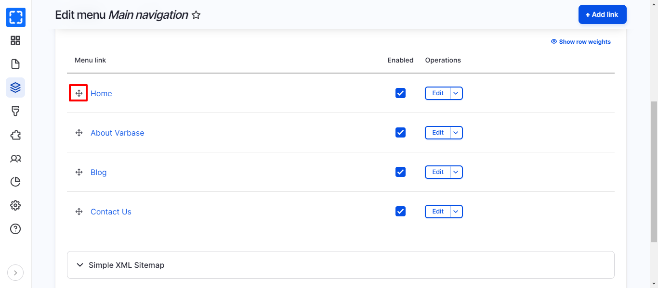Show row weights
Viewport: 658px width, 288px height.
click(x=581, y=42)
